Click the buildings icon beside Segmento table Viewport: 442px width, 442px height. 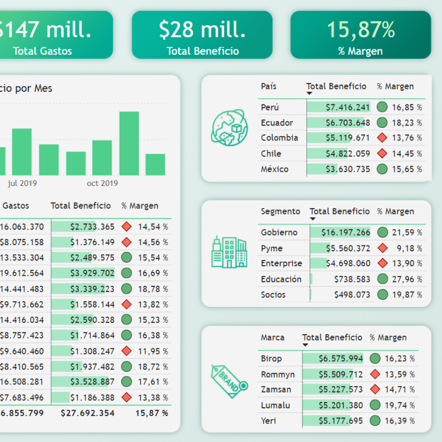pos(229,252)
